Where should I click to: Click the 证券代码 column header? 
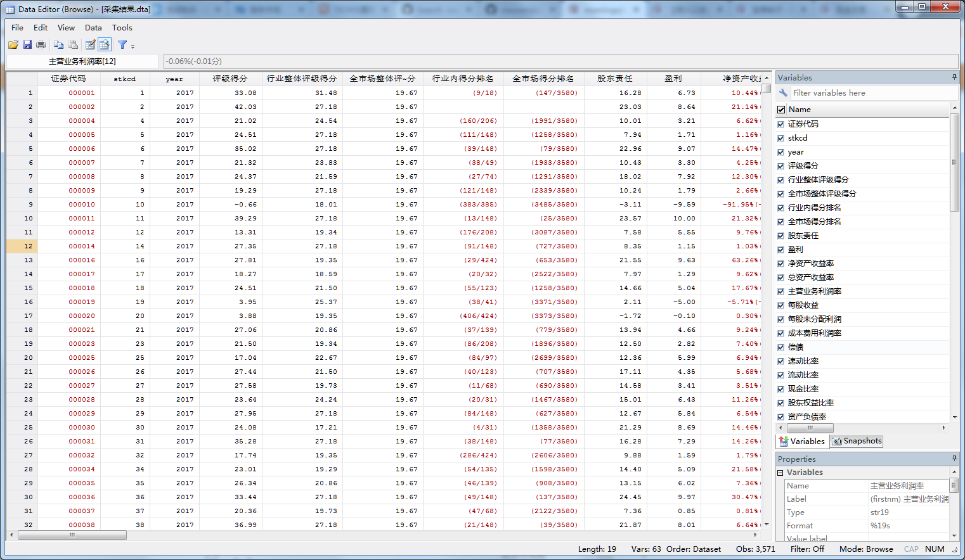coord(69,79)
